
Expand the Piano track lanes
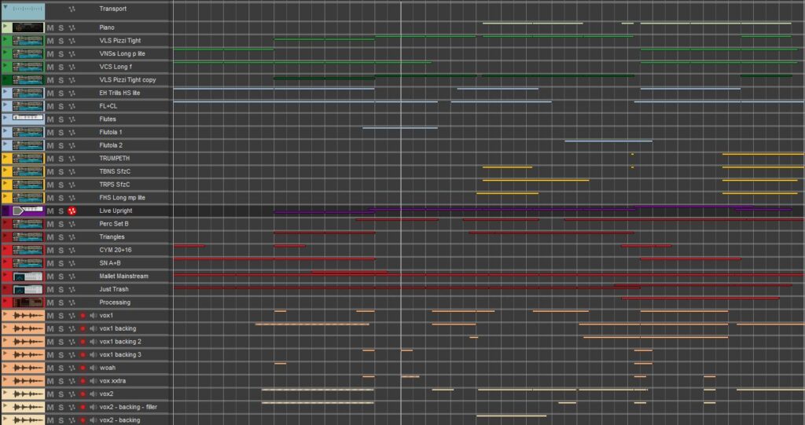coord(6,26)
